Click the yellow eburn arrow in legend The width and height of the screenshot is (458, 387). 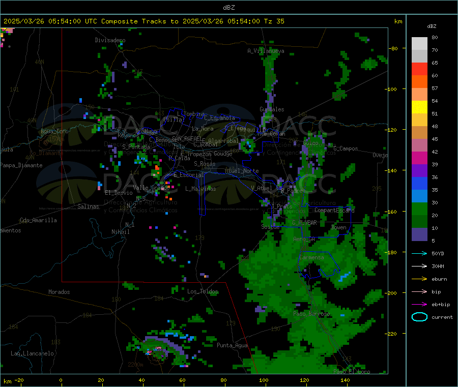(x=419, y=279)
